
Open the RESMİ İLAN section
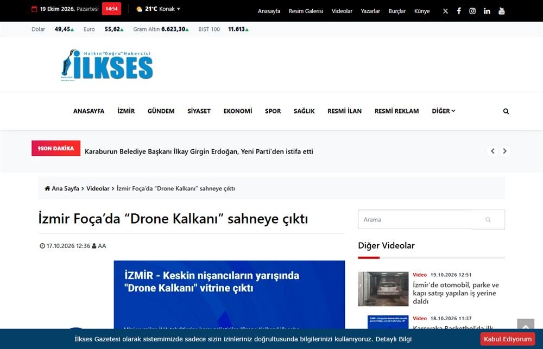[345, 111]
